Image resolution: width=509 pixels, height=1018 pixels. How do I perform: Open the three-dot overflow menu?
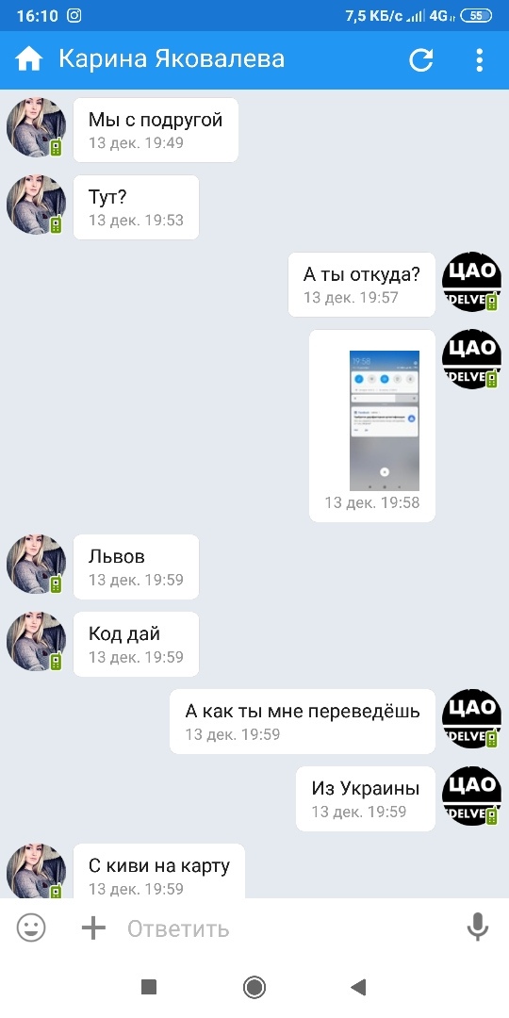[479, 59]
